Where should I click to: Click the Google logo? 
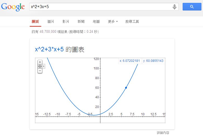point(13,7)
